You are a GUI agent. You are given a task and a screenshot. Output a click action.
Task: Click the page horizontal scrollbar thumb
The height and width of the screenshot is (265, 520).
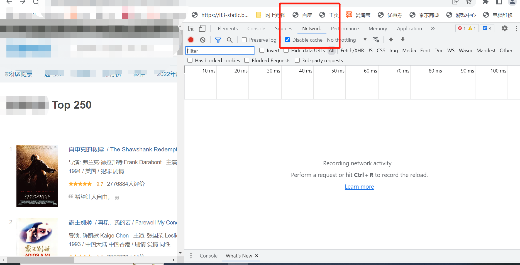pyautogui.click(x=41, y=260)
